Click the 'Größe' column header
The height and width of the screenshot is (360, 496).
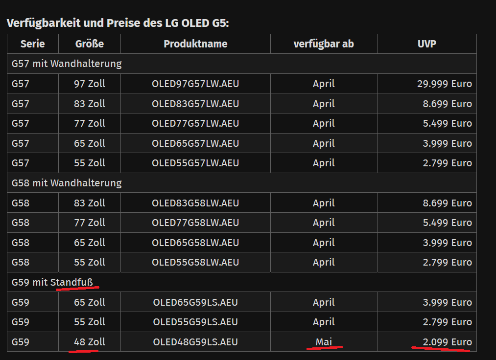point(89,44)
